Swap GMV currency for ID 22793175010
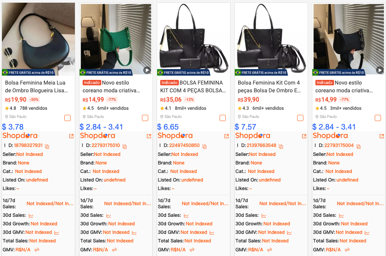 [x=114, y=249]
